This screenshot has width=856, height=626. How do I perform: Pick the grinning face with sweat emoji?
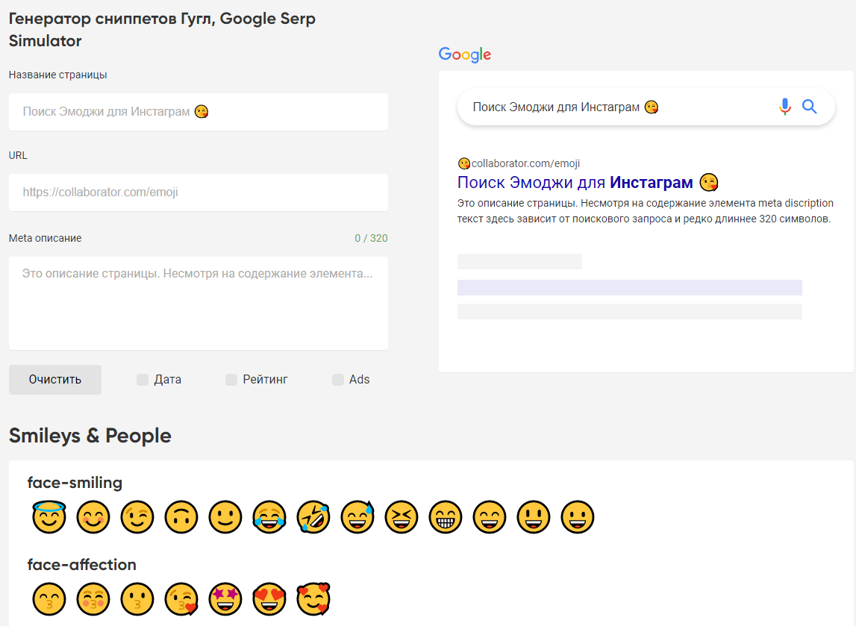point(357,516)
